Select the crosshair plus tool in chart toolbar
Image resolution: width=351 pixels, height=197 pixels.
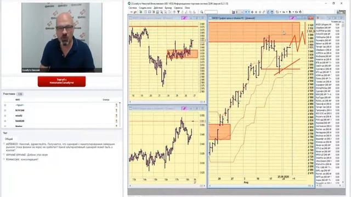pos(246,12)
